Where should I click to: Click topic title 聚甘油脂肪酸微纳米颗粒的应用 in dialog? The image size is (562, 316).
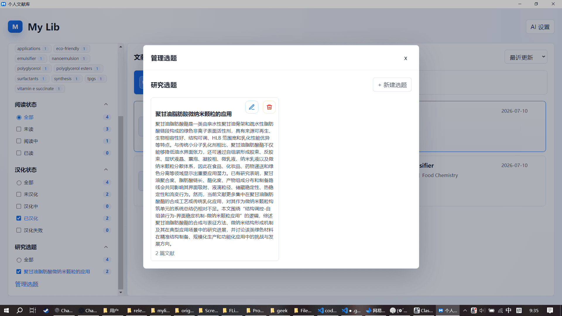pos(193,114)
